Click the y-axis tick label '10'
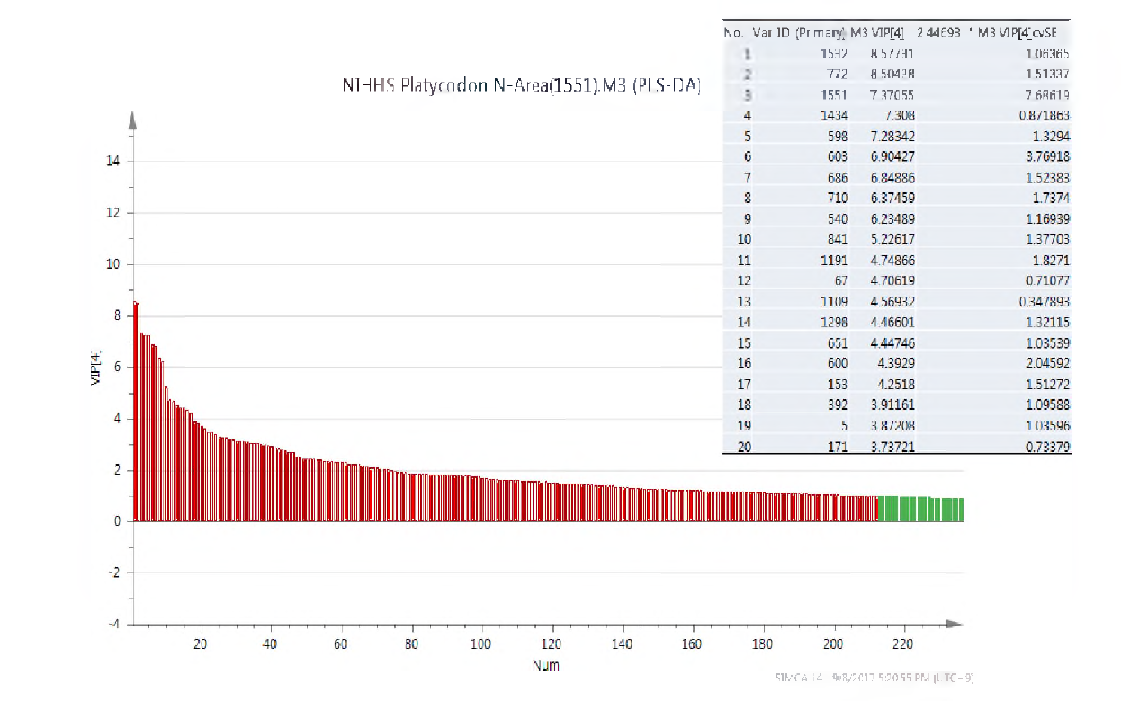 [113, 264]
